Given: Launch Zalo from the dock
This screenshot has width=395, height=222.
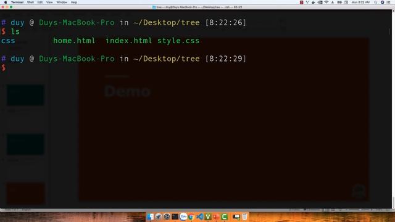Looking at the screenshot, I should 183,216.
